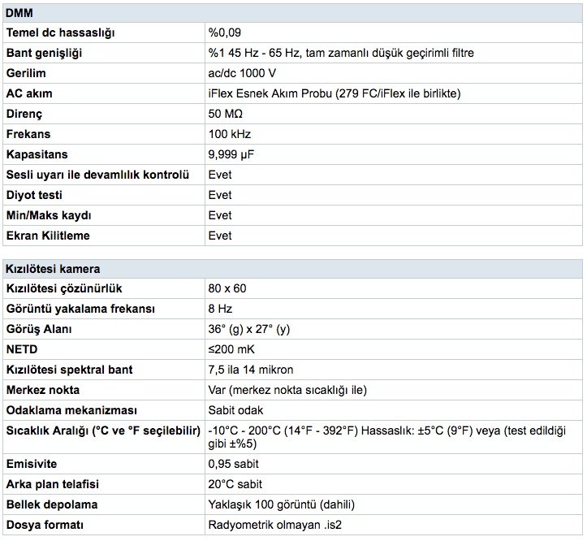587x541 pixels.
Task: Select the NETD ≤200 mK value
Action: point(231,349)
